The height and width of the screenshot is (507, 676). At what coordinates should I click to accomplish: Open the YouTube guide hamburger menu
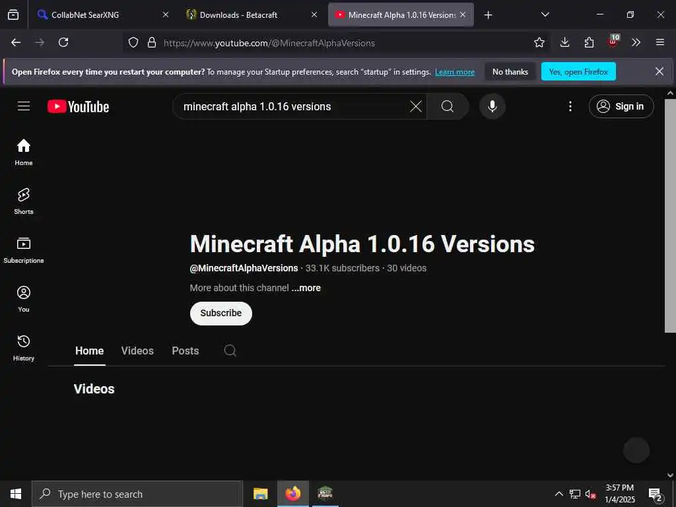tap(24, 106)
